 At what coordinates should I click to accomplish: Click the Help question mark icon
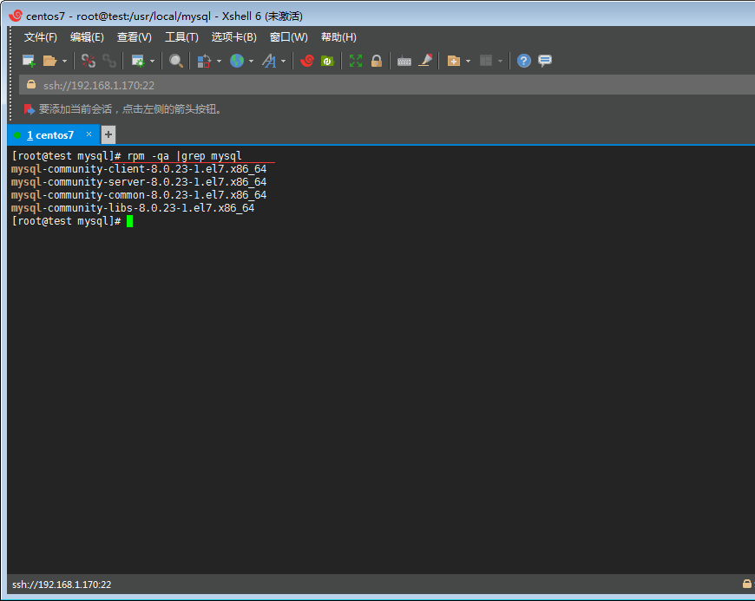click(x=523, y=61)
